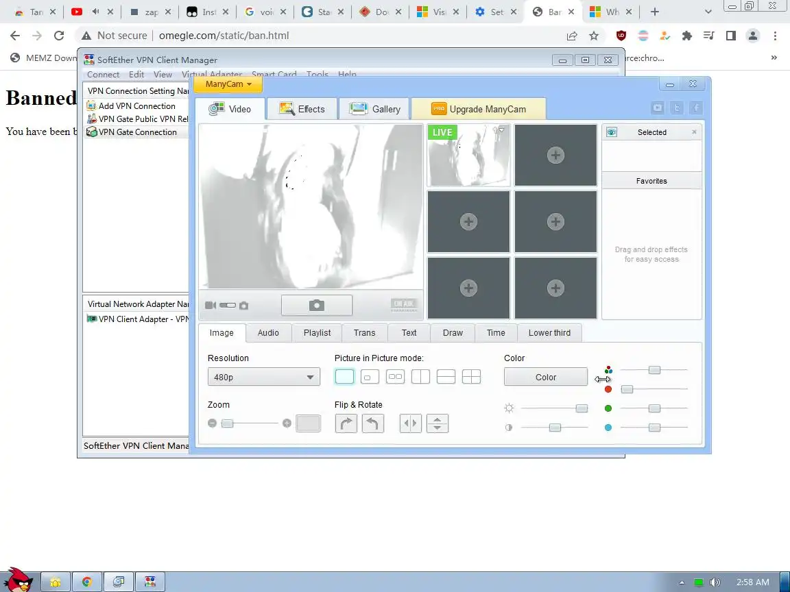Open the volume tray icon
This screenshot has width=790, height=592.
[715, 582]
